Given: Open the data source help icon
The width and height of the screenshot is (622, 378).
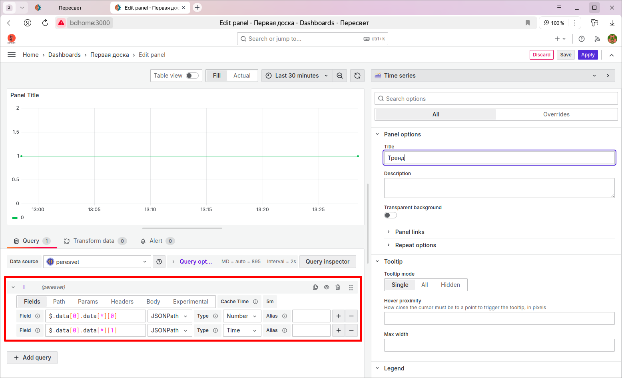Looking at the screenshot, I should [x=159, y=262].
